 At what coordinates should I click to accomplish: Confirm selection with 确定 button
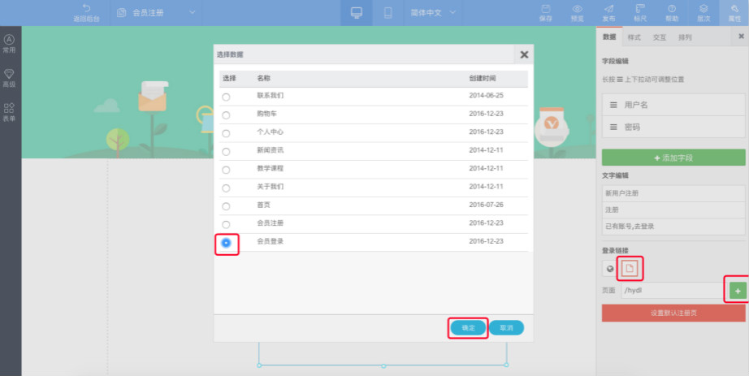click(x=468, y=327)
